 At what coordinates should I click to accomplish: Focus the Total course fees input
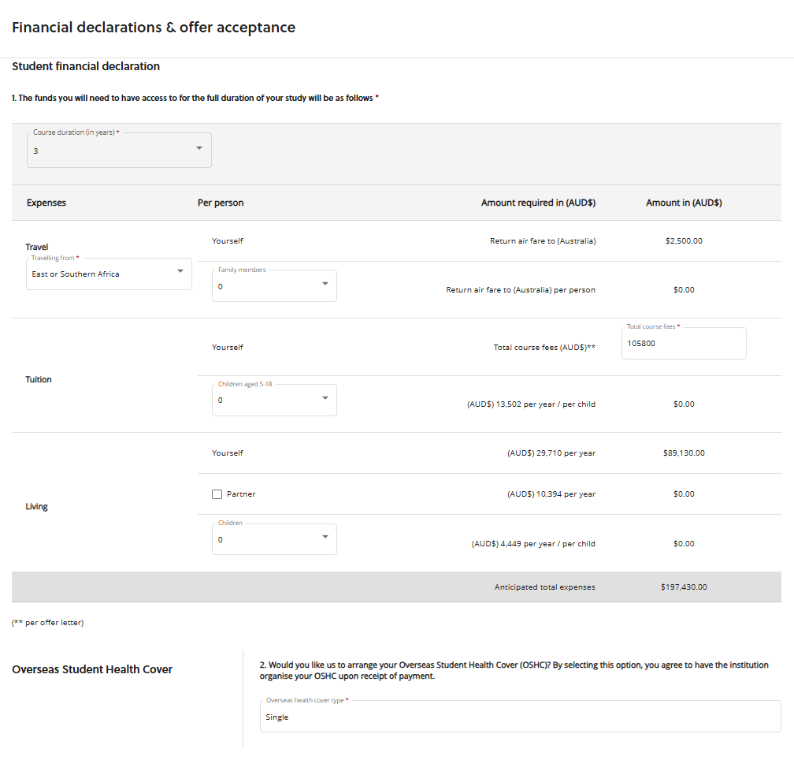click(683, 344)
